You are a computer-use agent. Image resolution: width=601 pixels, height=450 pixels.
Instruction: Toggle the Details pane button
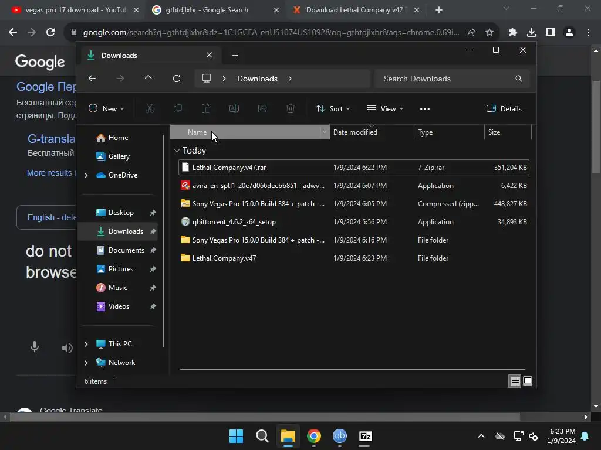pyautogui.click(x=504, y=108)
